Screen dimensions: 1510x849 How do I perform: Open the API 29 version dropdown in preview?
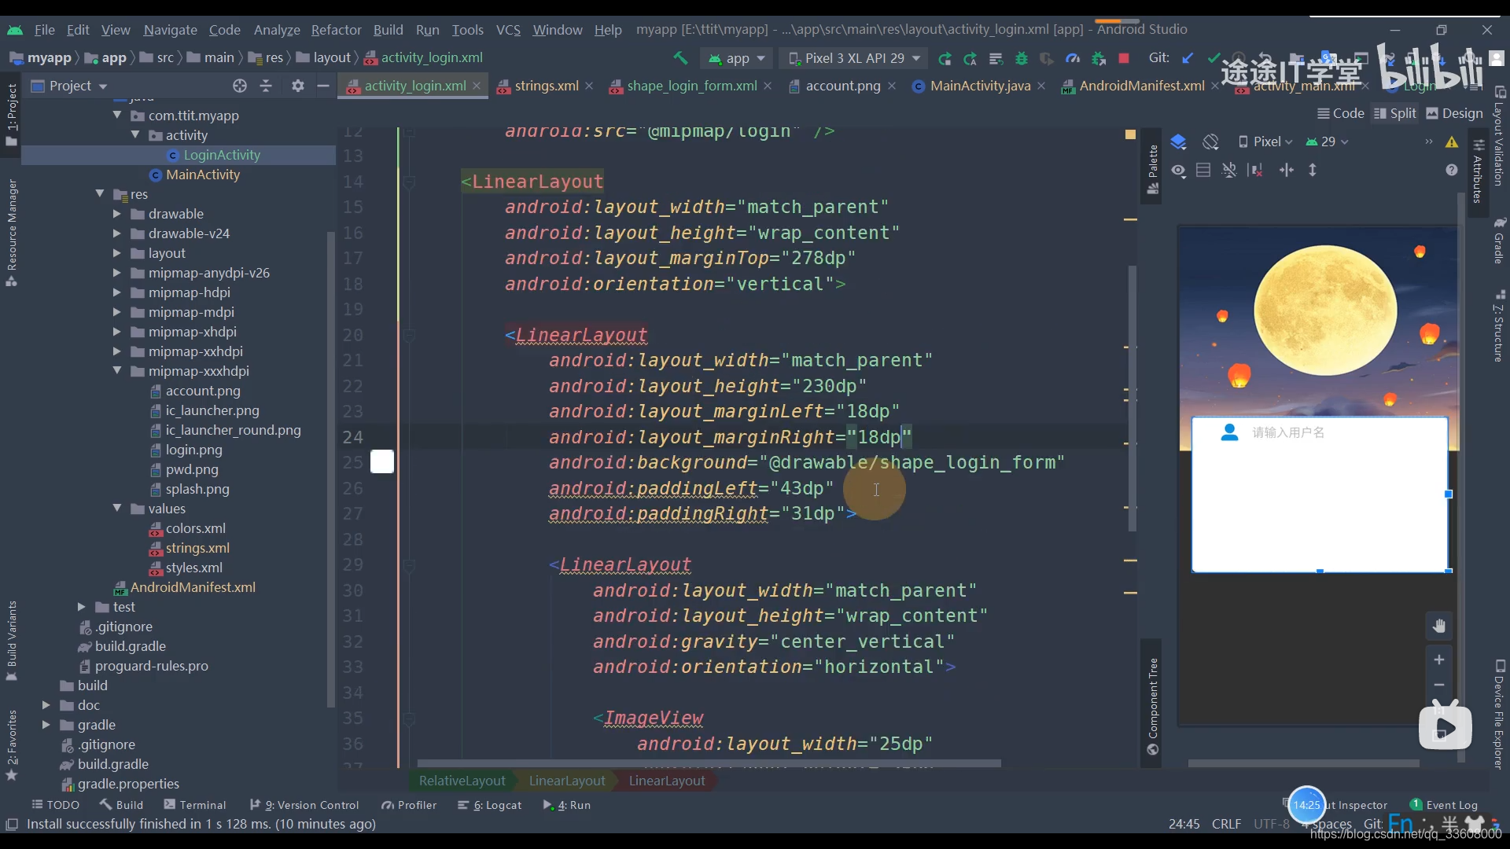[1328, 141]
